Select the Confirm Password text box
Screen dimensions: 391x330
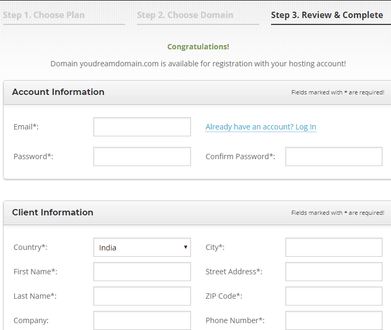point(334,157)
